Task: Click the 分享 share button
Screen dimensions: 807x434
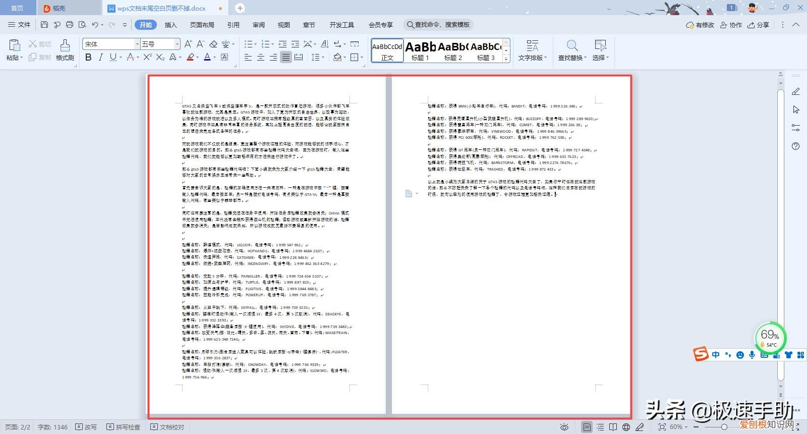Action: point(759,25)
